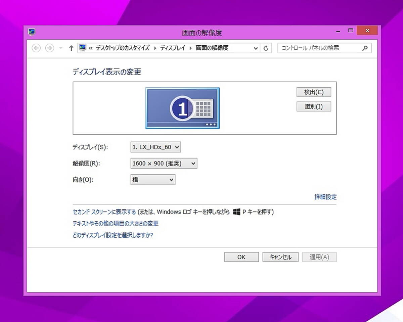
Task: Click the magnifying glass search icon
Action: coord(365,48)
